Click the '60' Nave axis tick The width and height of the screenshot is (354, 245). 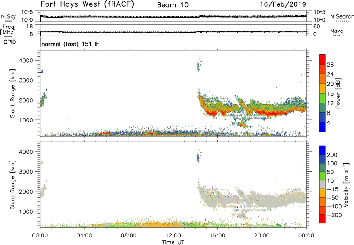(x=317, y=27)
